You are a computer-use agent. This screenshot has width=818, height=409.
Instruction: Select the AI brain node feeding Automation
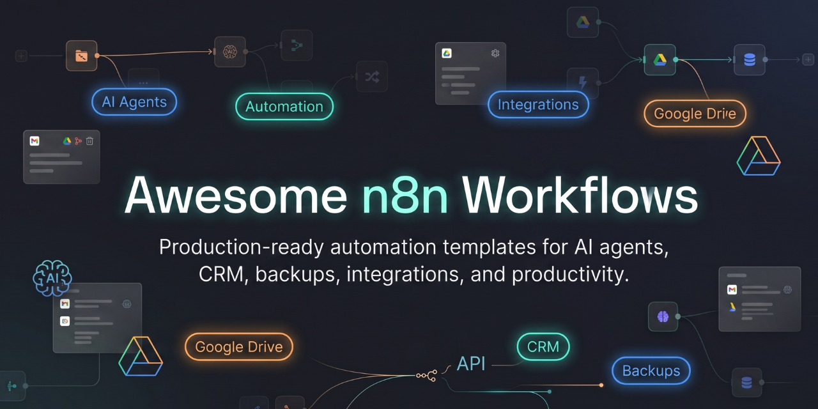230,52
